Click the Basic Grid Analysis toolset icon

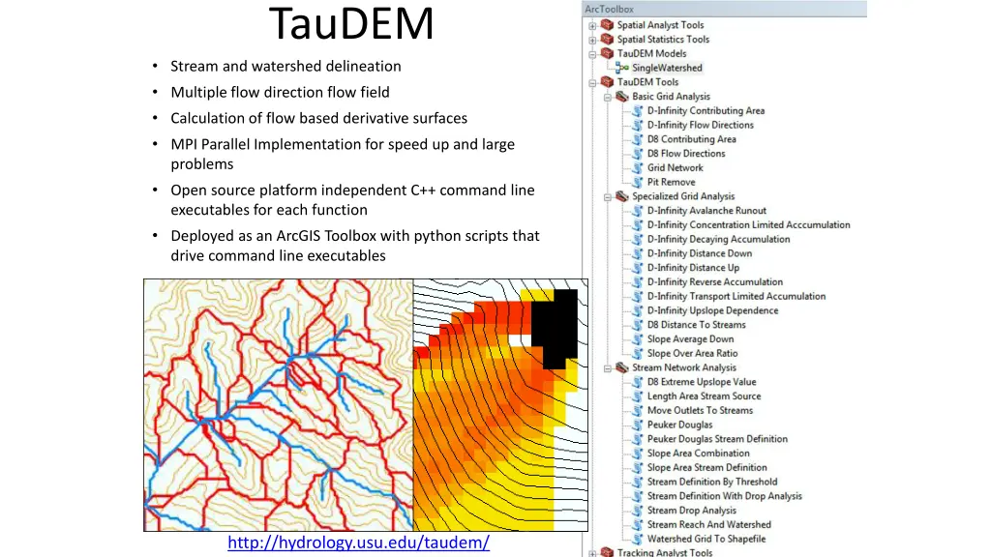622,96
